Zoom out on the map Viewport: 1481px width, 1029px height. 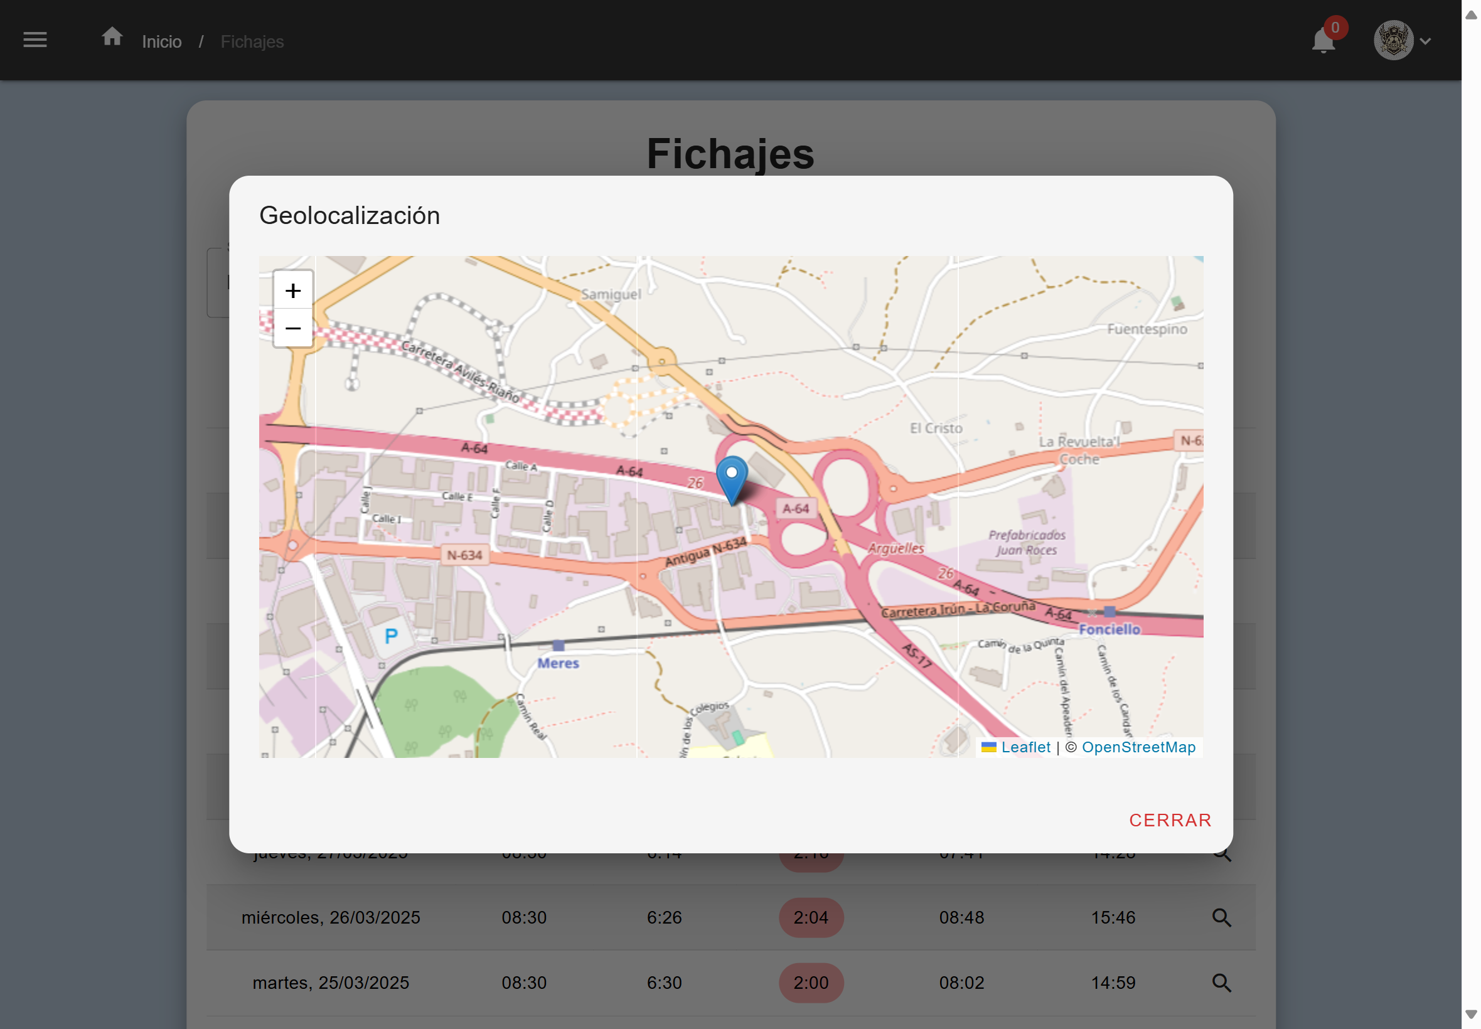pyautogui.click(x=292, y=328)
